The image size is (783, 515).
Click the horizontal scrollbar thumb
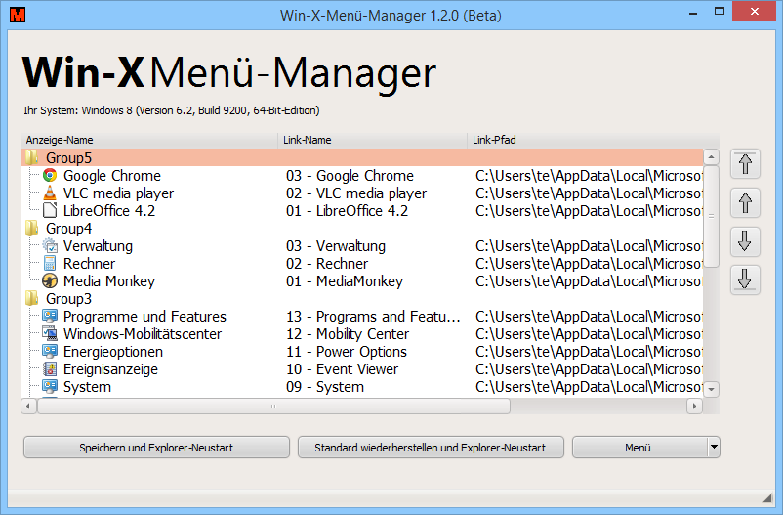273,406
